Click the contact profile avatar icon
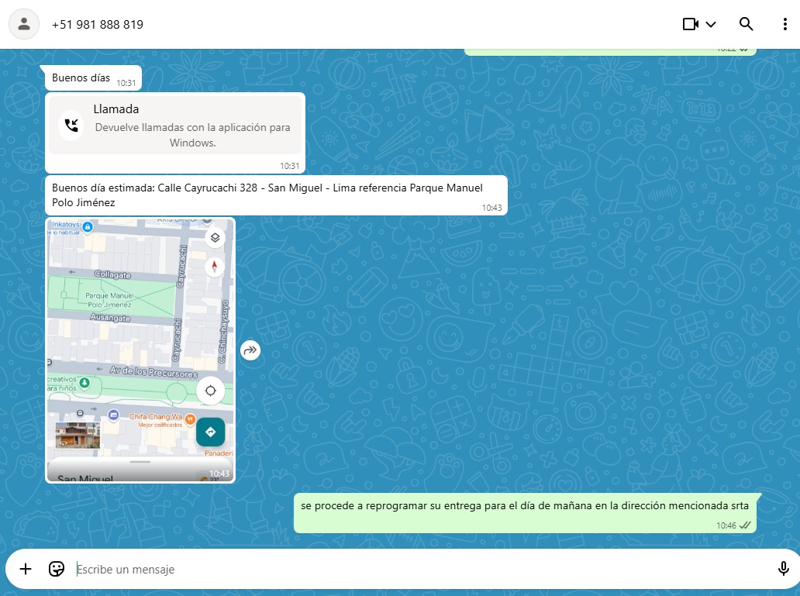The width and height of the screenshot is (800, 596). click(x=24, y=24)
